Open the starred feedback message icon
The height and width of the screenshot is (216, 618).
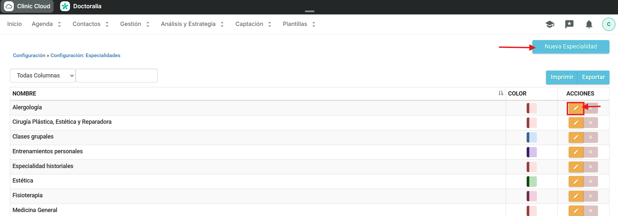(x=569, y=24)
